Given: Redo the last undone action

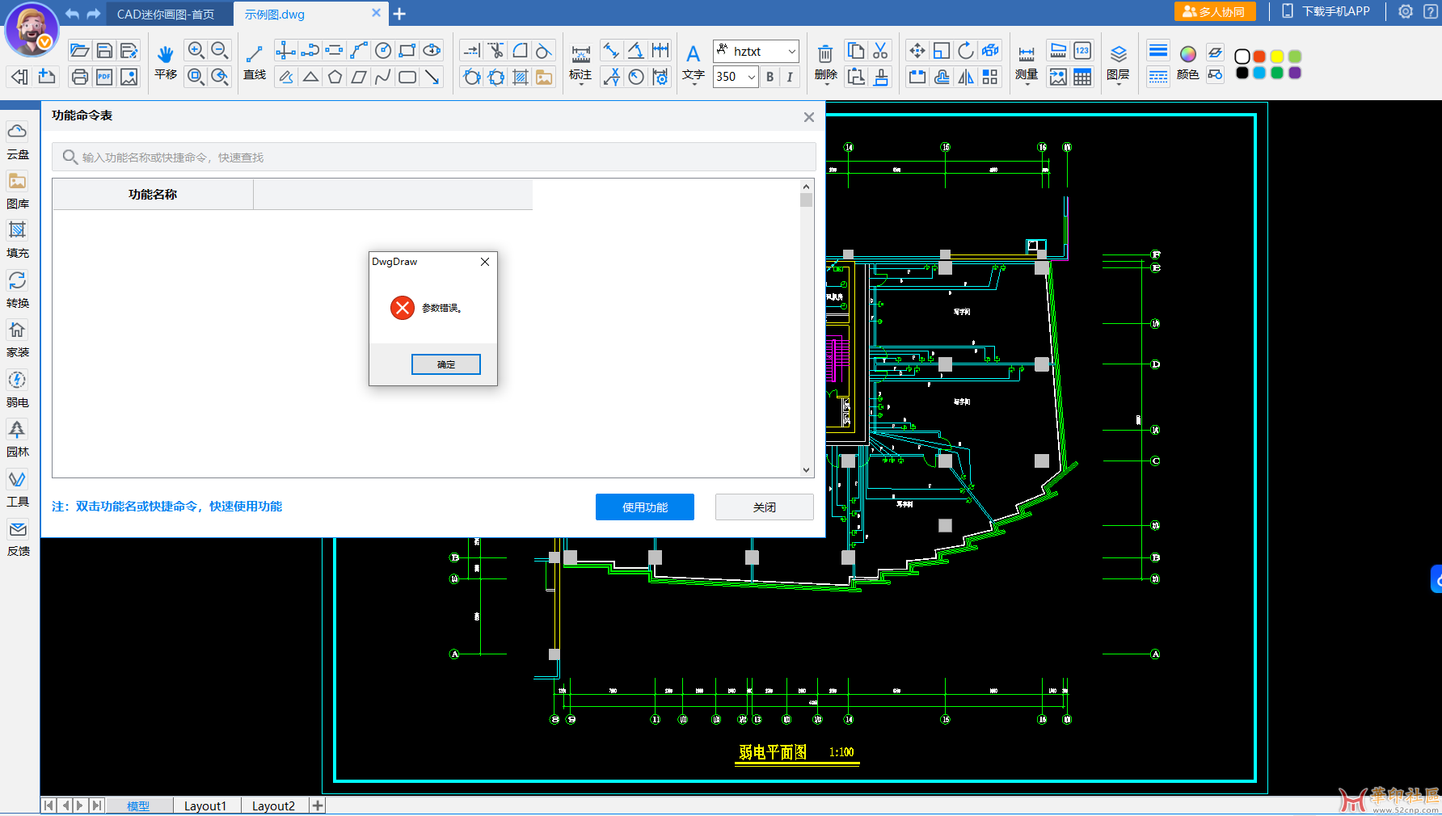Looking at the screenshot, I should (94, 14).
